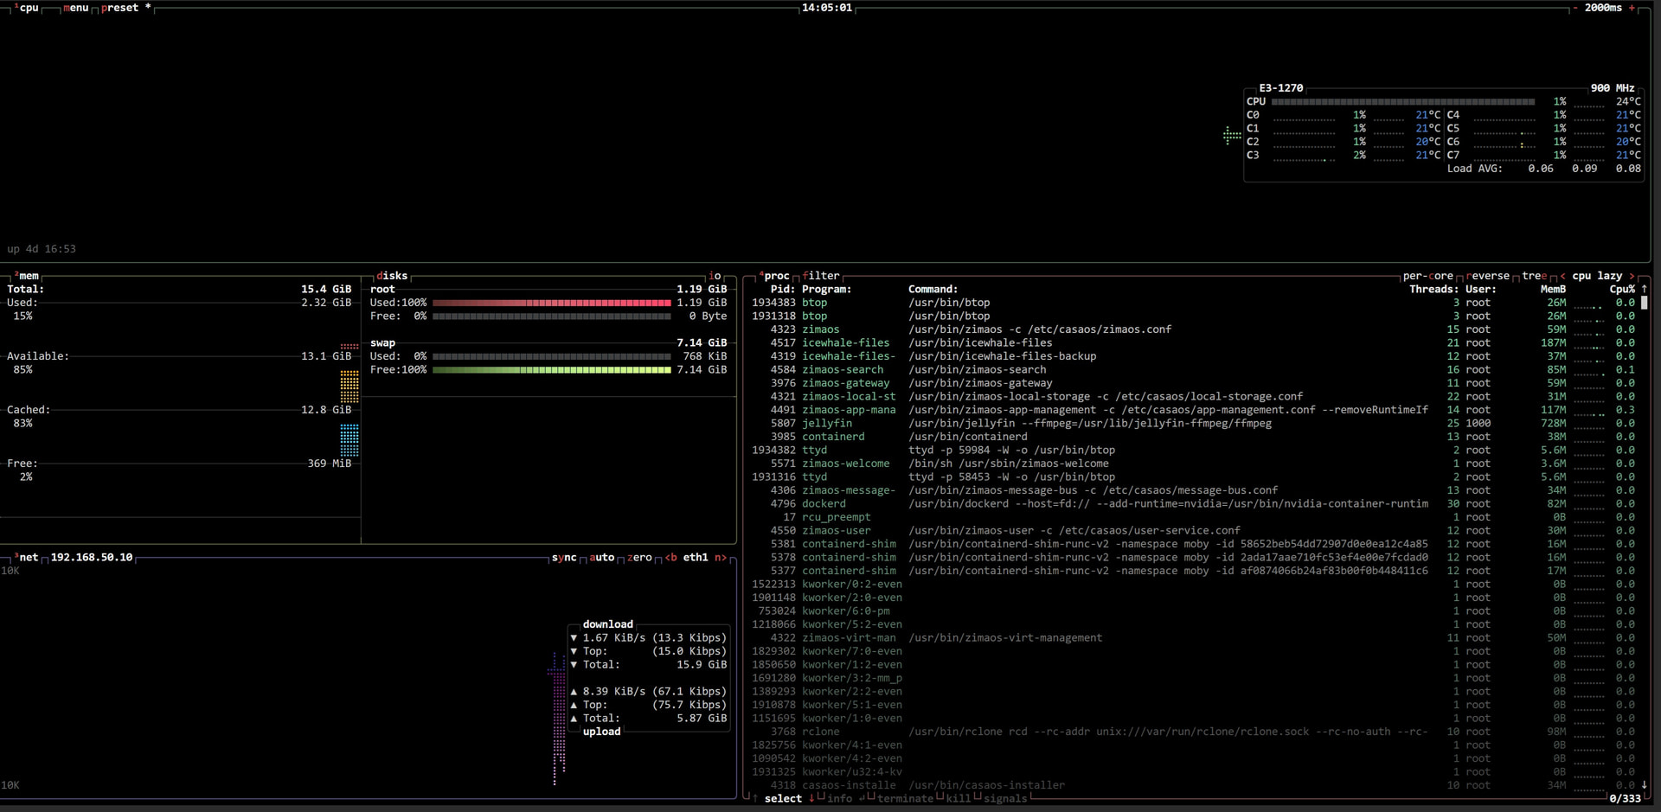This screenshot has width=1661, height=812.
Task: Open the btop menu
Action: [76, 8]
